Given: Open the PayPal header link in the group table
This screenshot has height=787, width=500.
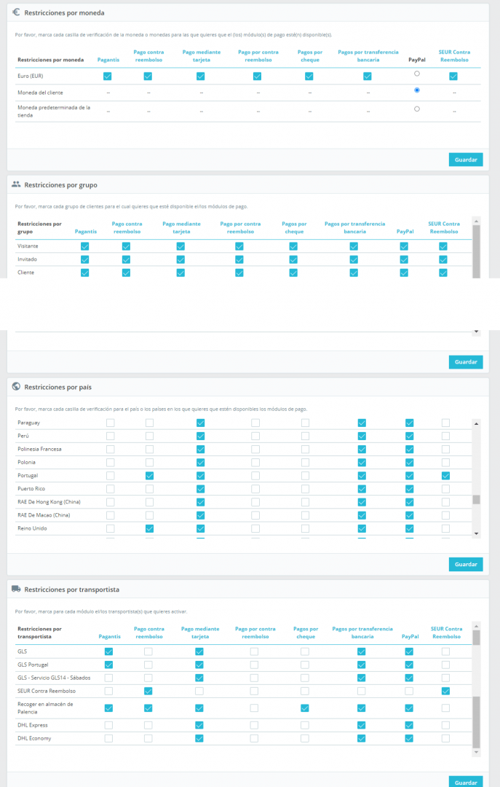Looking at the screenshot, I should tap(405, 232).
